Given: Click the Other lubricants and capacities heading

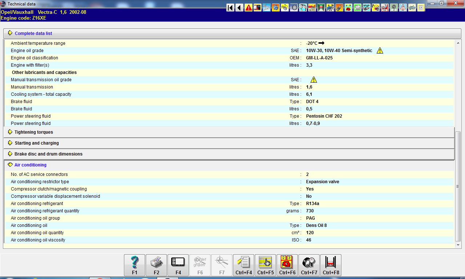Looking at the screenshot, I should pos(44,72).
